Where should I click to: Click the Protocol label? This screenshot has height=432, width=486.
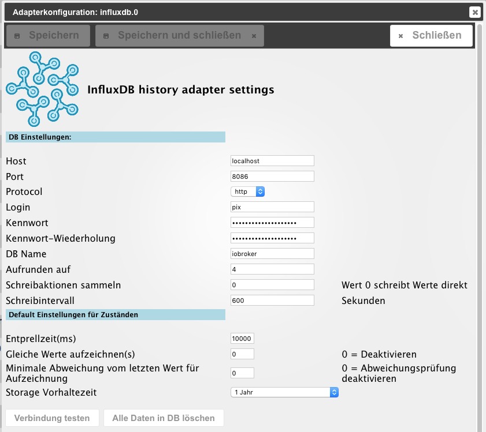pyautogui.click(x=24, y=191)
